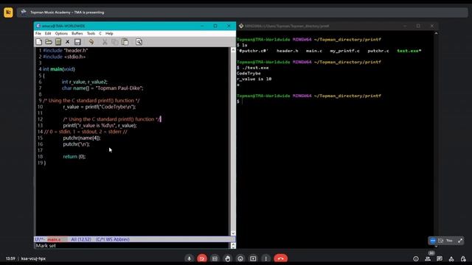Click test.exe in the terminal listing
The image size is (472, 265).
click(409, 51)
